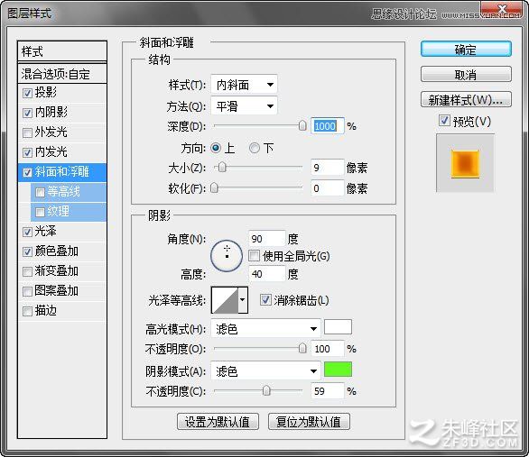Open the gloss contour picker arrow

(243, 300)
